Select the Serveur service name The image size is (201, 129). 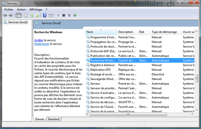(95, 84)
